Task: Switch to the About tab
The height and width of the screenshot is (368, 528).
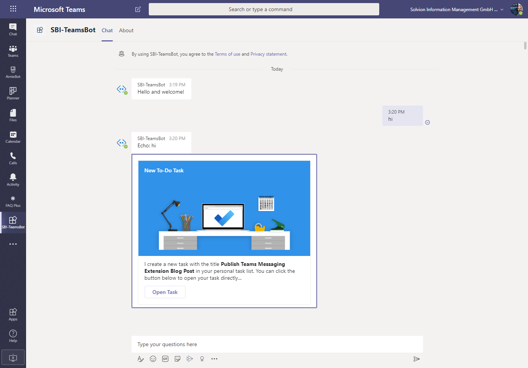Action: (x=126, y=31)
